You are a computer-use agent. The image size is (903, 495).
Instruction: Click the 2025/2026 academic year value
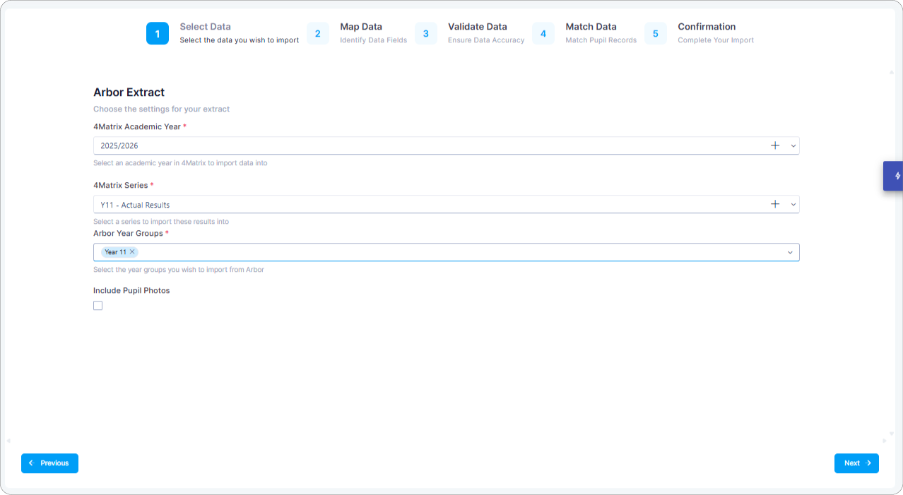(119, 145)
